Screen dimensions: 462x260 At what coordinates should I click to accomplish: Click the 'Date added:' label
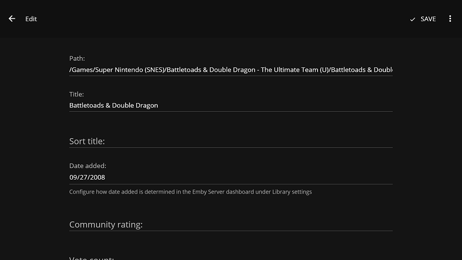click(88, 166)
